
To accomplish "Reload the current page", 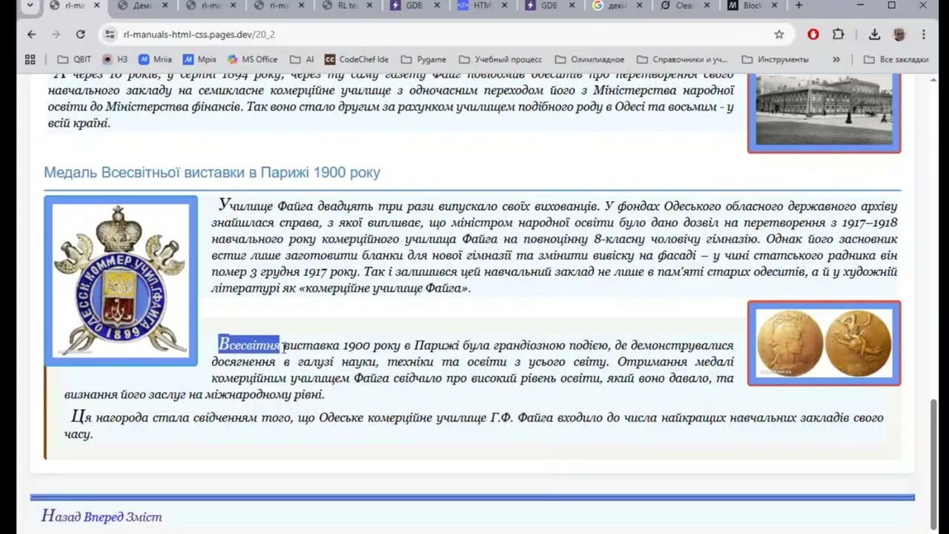I will (80, 34).
